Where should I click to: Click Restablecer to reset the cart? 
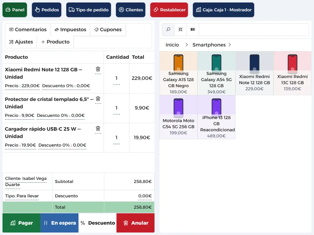coord(169,10)
